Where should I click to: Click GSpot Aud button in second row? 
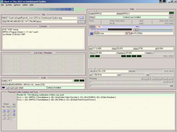(x=8, y=114)
